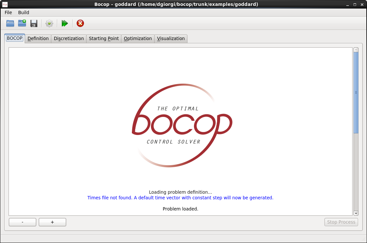Screen dimensions: 367x243
Task: Click the Bocop app icon in title bar
Action: point(5,5)
